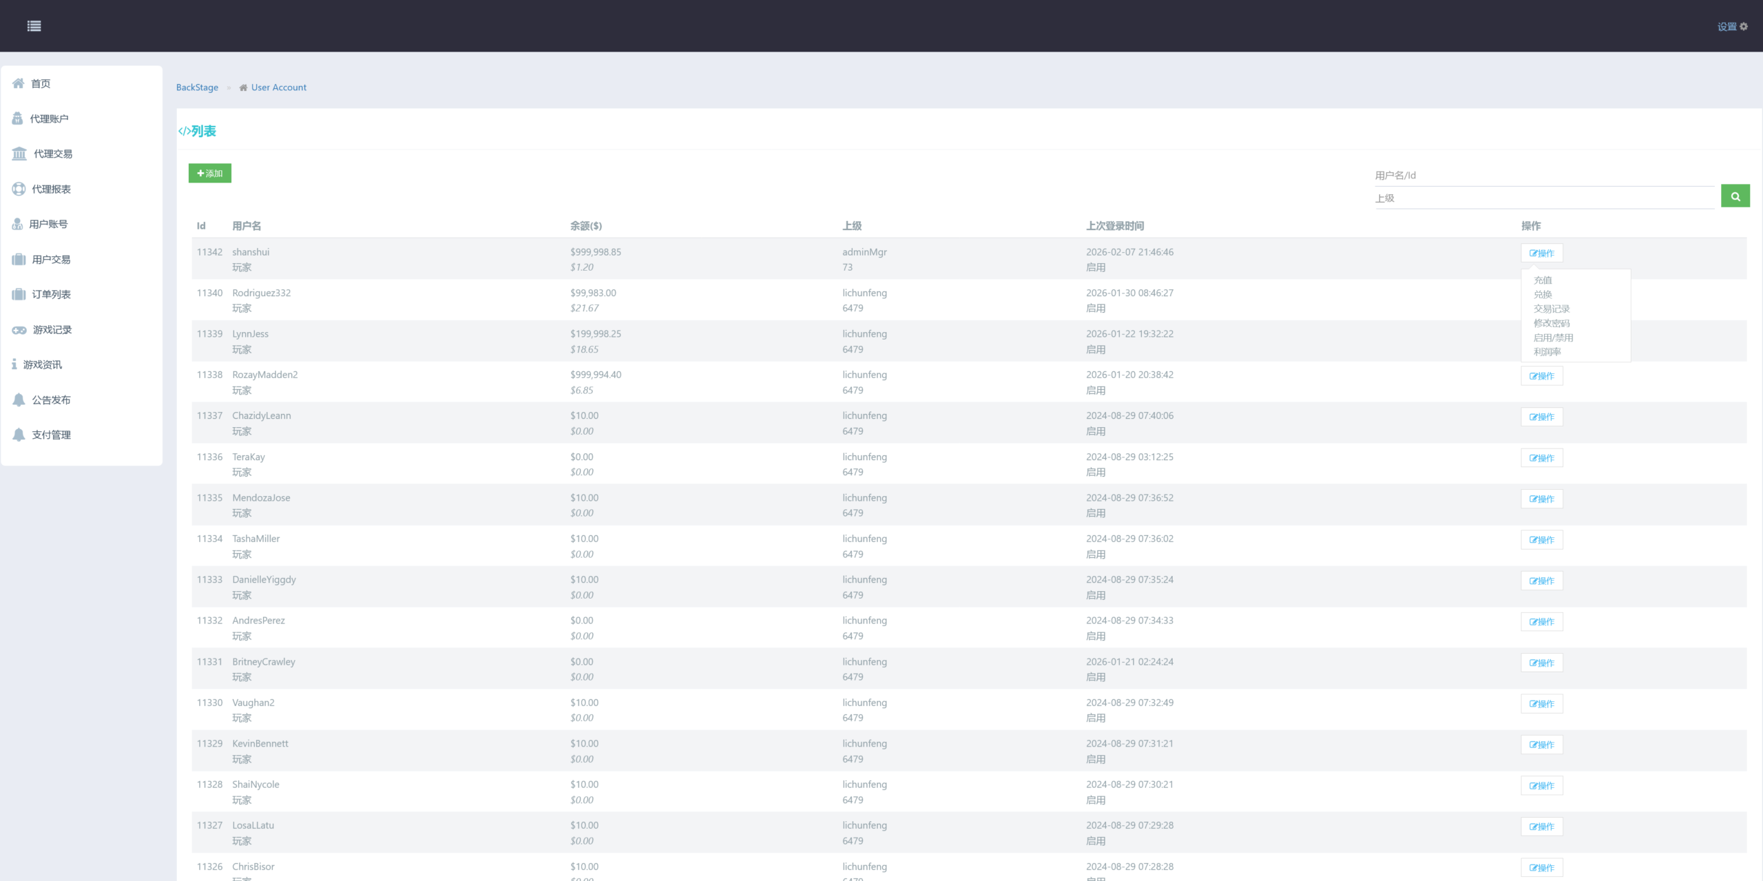
Task: Pick 启用/禁用 option in the action menu
Action: pyautogui.click(x=1553, y=338)
